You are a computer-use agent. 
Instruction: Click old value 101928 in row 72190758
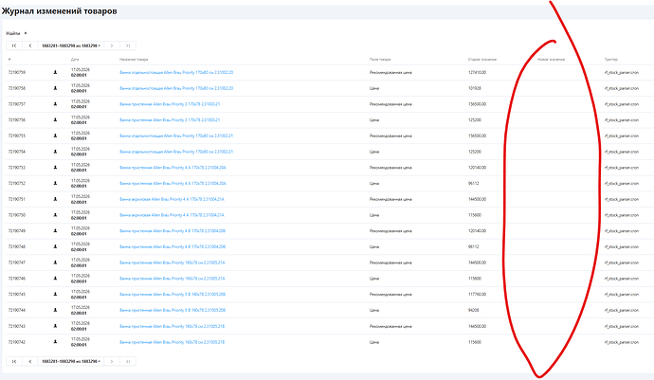475,88
